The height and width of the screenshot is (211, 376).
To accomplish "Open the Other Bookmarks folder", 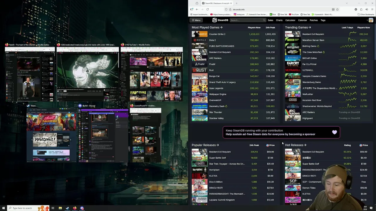I will click(365, 14).
